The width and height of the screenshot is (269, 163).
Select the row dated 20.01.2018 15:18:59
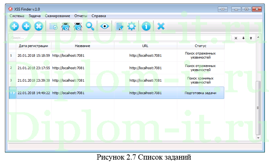[117, 55]
